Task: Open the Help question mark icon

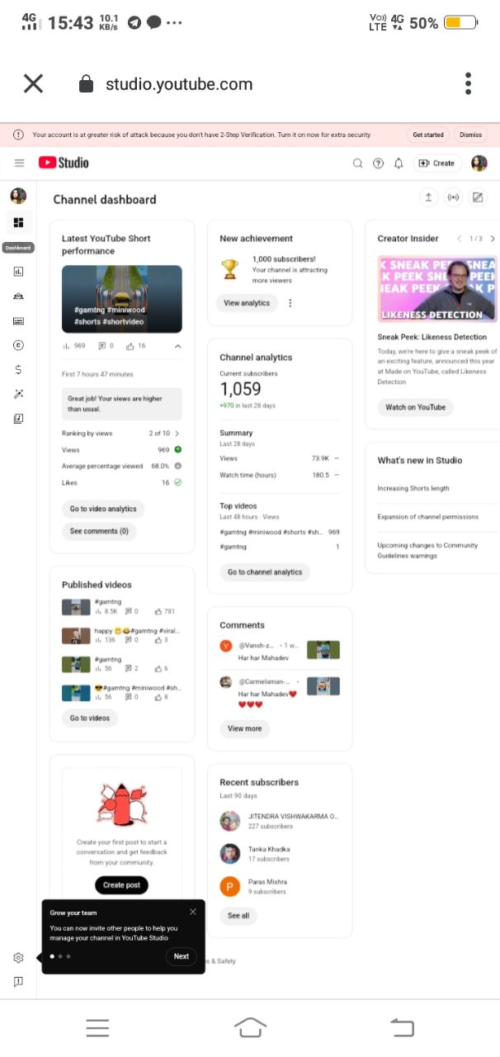Action: (378, 164)
